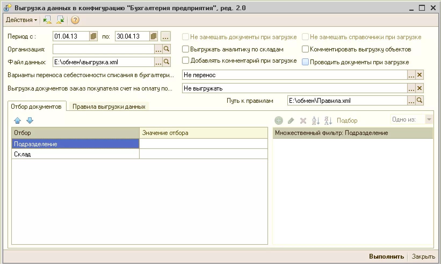This screenshot has height=264, width=441.
Task: Switch to the Отбор документов tab
Action: (36, 107)
